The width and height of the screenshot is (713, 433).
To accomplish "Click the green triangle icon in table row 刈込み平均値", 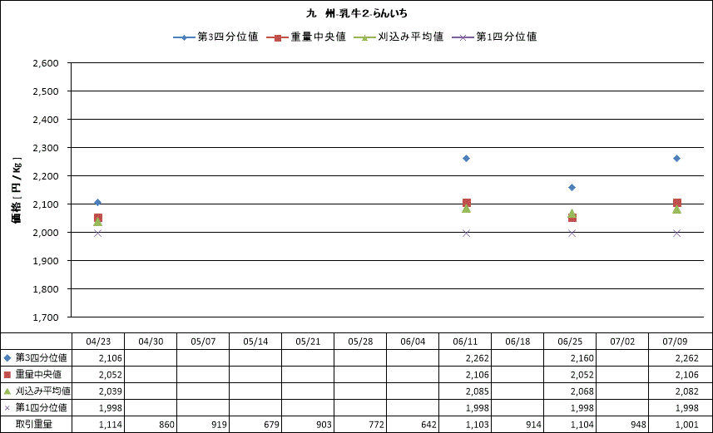I will point(7,391).
